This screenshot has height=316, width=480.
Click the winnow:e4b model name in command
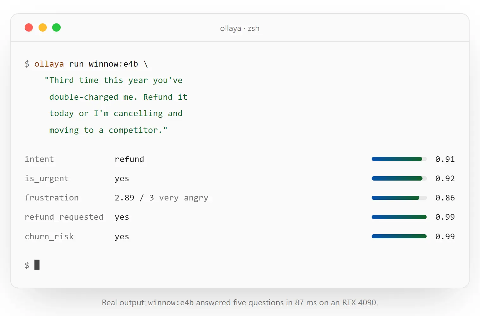(113, 64)
